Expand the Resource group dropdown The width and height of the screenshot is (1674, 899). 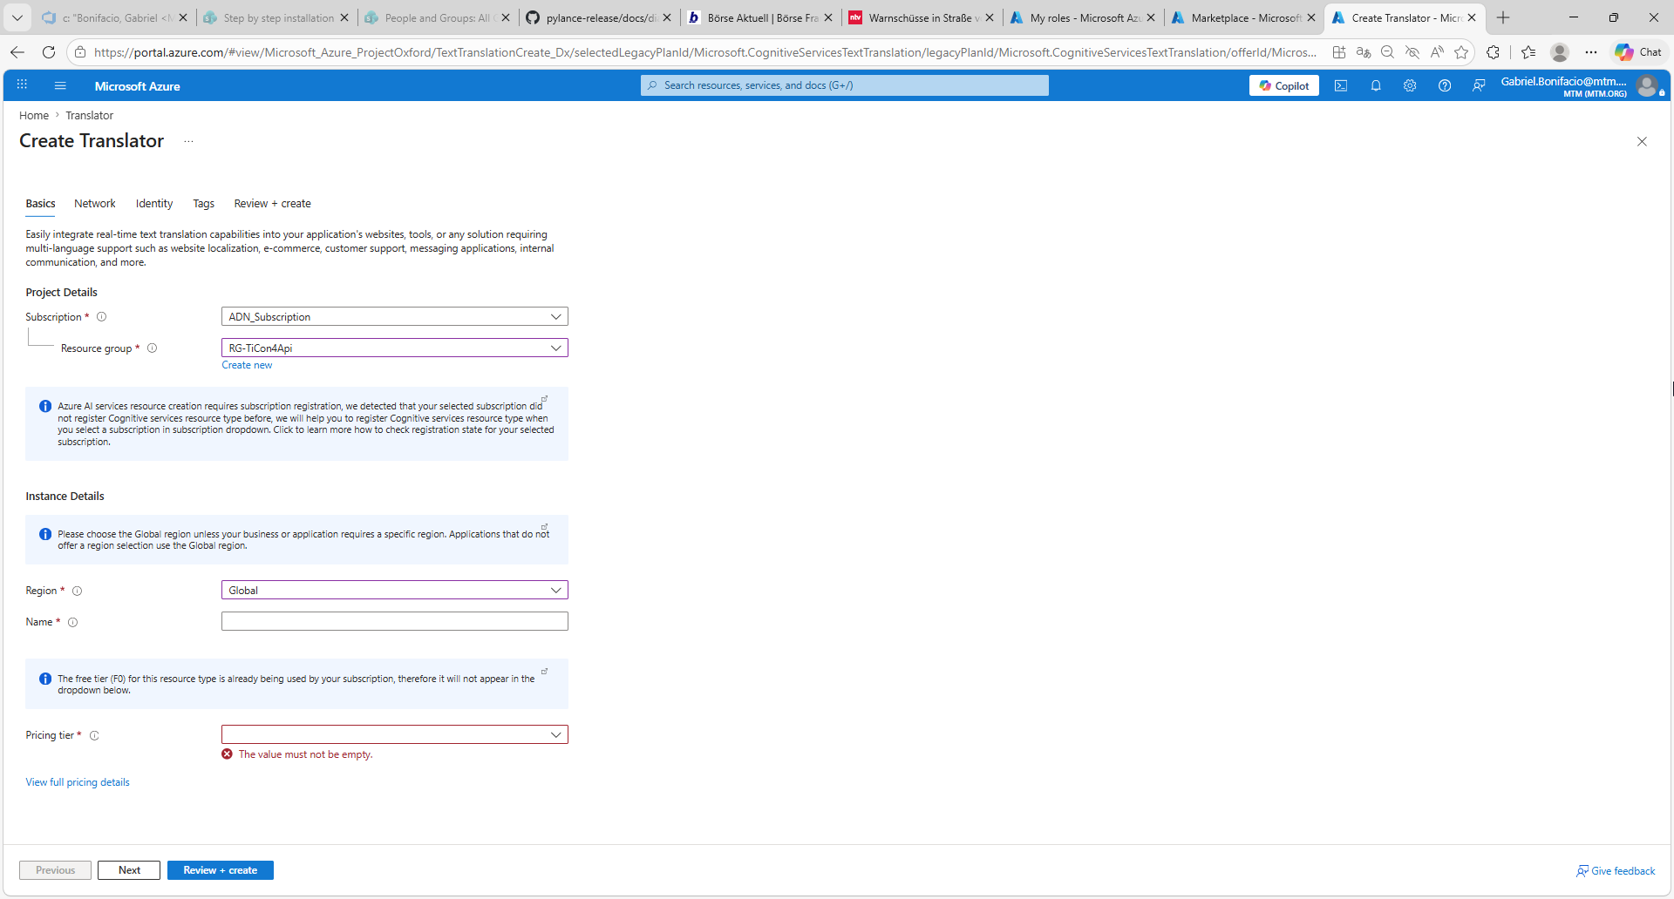click(555, 348)
